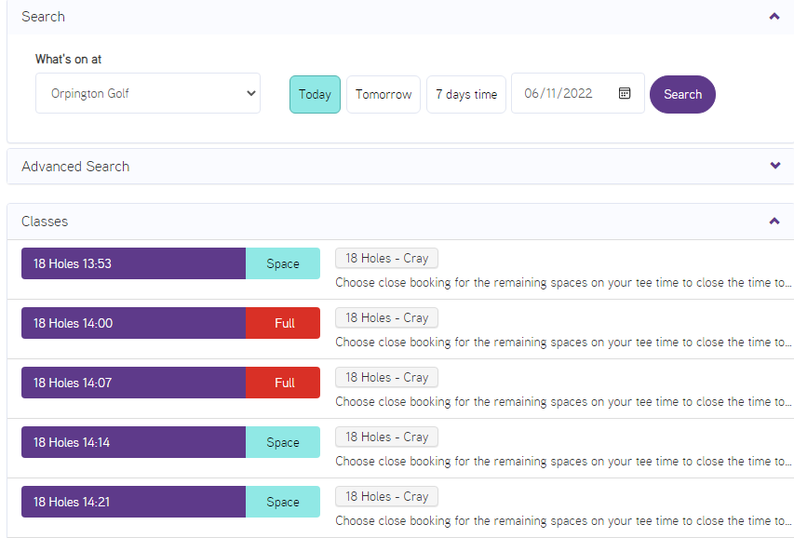Screen dimensions: 794x538
Task: Collapse the Classes panel chevron
Action: pyautogui.click(x=774, y=222)
